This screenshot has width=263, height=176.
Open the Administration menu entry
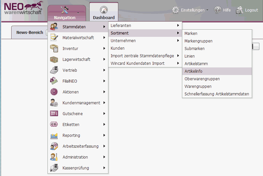click(78, 157)
